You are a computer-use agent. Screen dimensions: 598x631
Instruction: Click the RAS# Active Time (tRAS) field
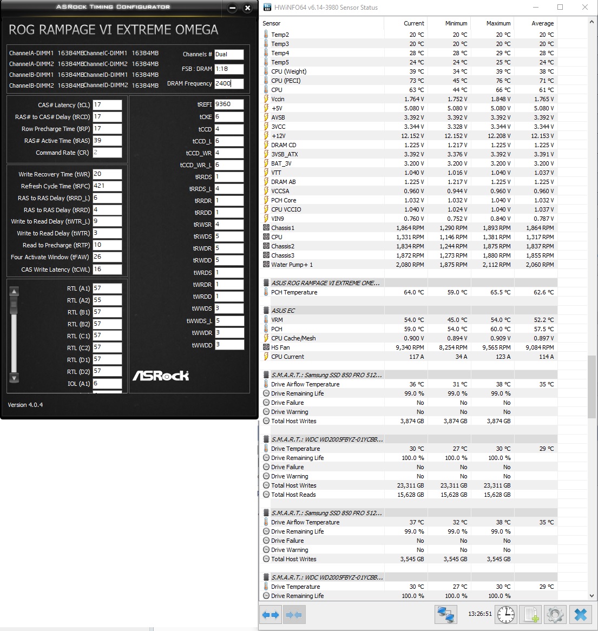[x=107, y=141]
